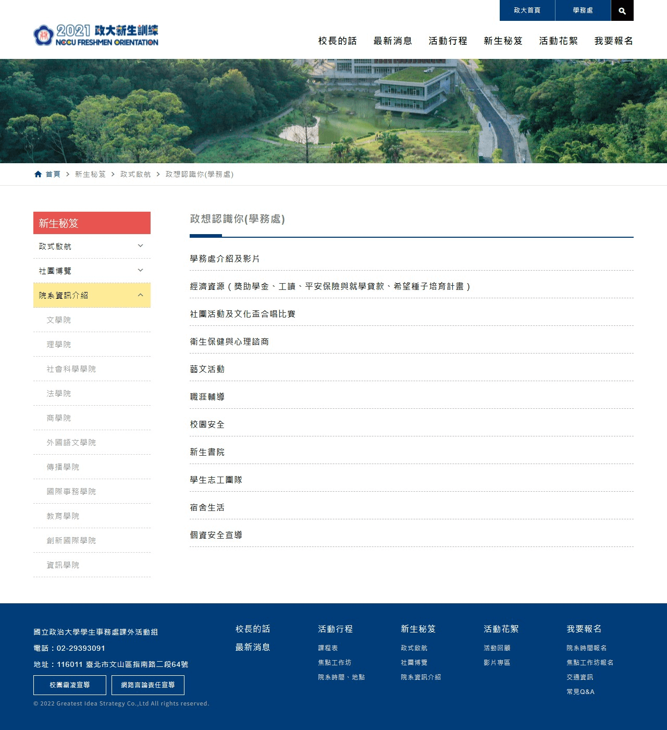
Task: Click footer 院系時間、地點 link
Action: pos(341,677)
